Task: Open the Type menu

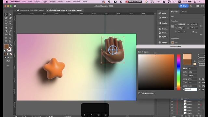Action: click(x=45, y=2)
